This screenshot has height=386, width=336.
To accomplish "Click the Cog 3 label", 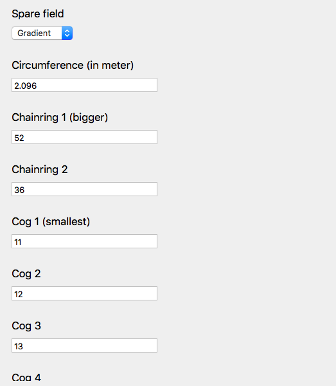I will pos(26,326).
